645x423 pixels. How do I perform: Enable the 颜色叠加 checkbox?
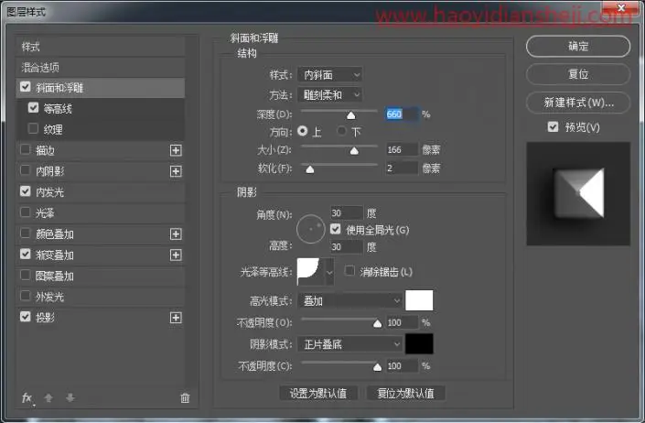pyautogui.click(x=25, y=233)
